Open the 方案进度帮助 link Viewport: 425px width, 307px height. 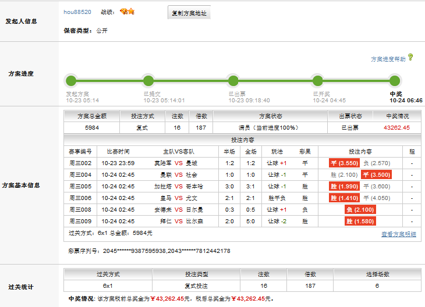[388, 59]
